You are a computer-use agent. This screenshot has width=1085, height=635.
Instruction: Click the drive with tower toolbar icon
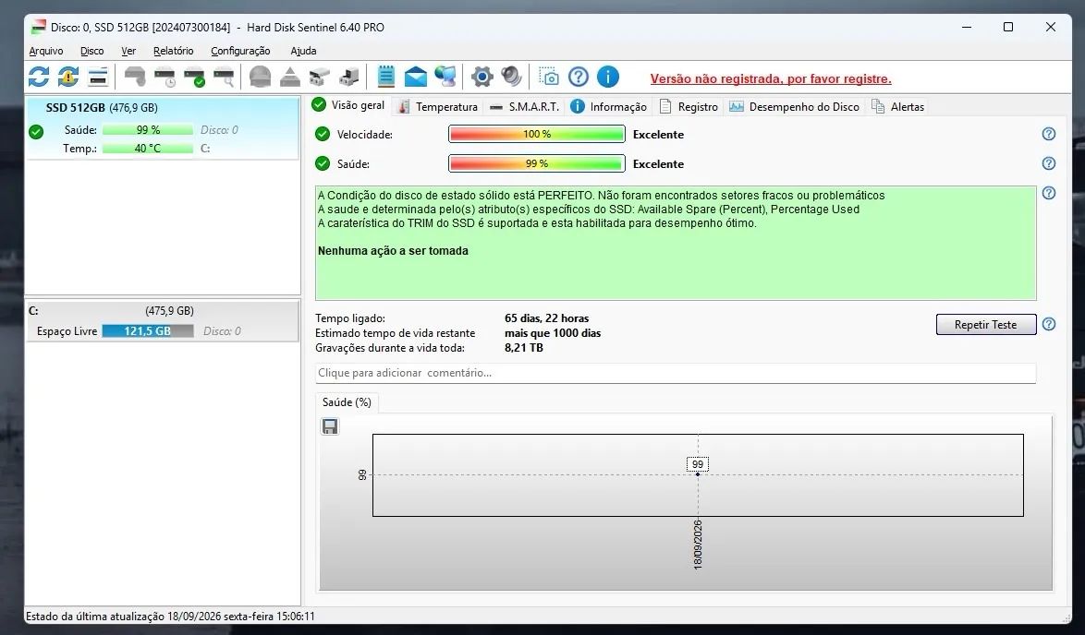(348, 77)
